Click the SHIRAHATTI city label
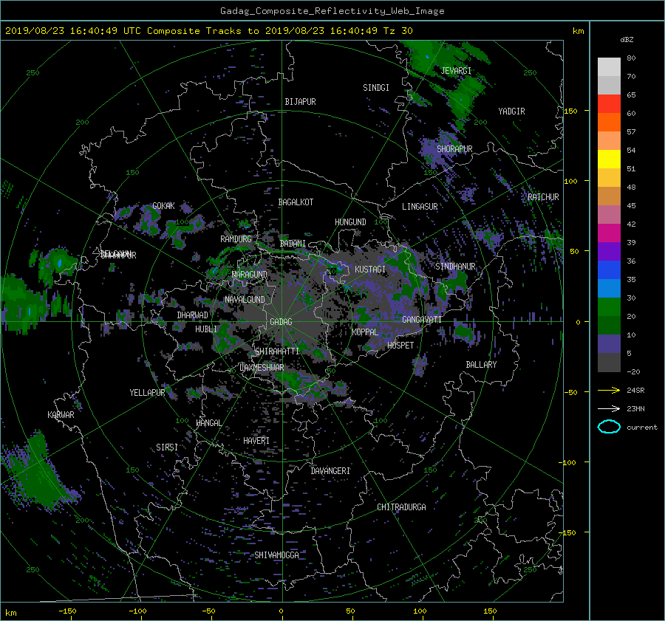This screenshot has width=665, height=621. [277, 351]
